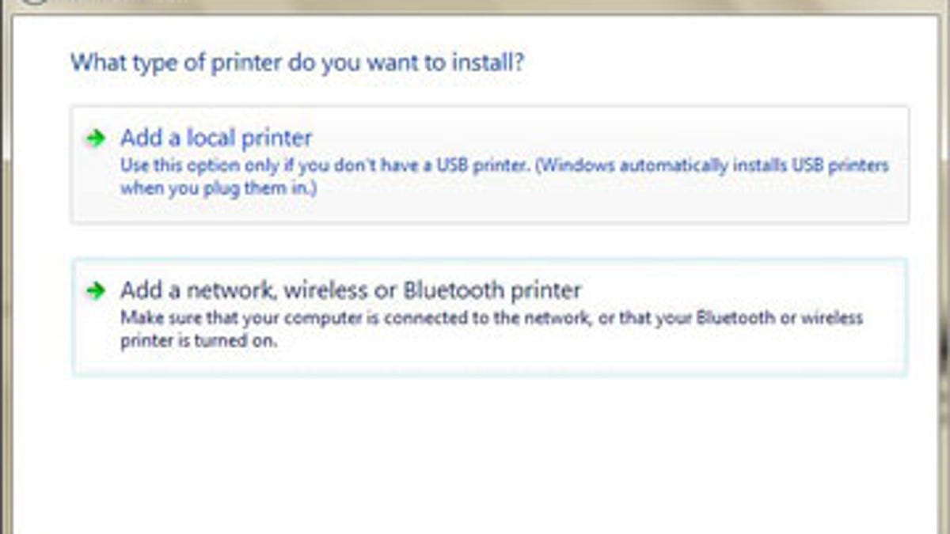Click the description starting 'Make sure that your computer'
950x534 pixels.
click(491, 330)
